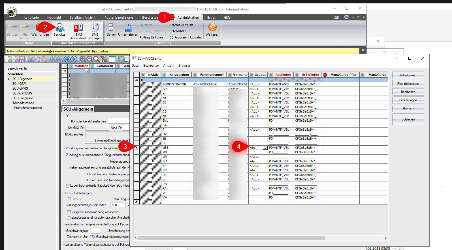Click the clients table horizontal scrollbar

pyautogui.click(x=232, y=238)
